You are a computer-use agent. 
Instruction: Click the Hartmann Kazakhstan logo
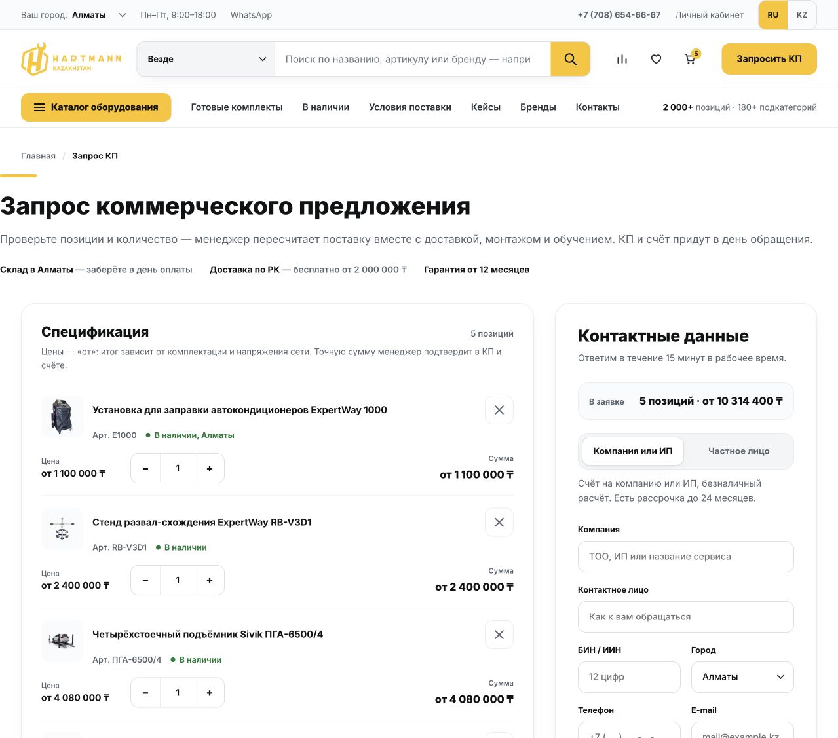71,59
